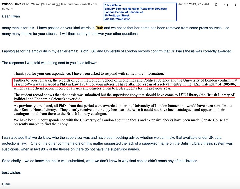Click the Clive Wilson signature box
240x189 pixels.
pyautogui.click(x=140, y=12)
